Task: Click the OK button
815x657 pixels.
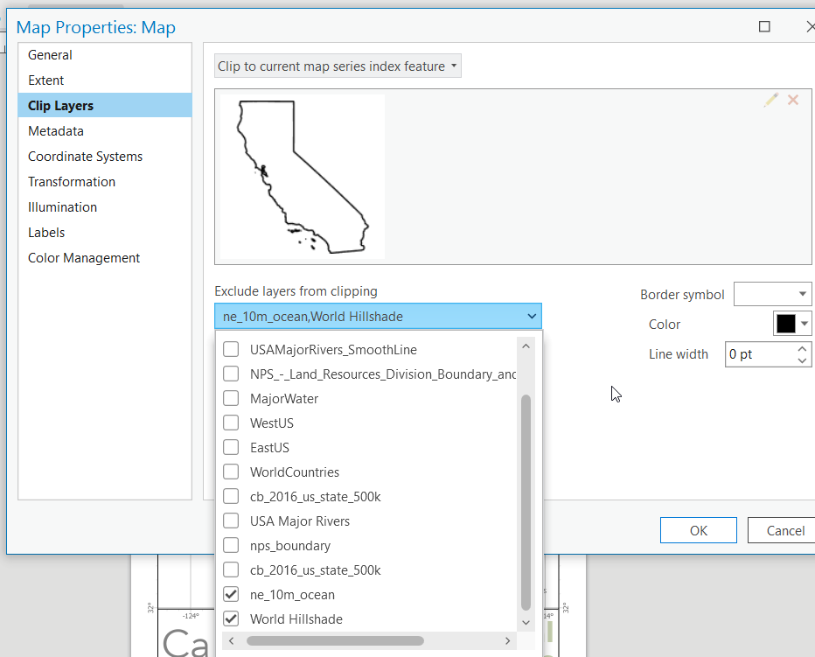Action: pyautogui.click(x=698, y=530)
